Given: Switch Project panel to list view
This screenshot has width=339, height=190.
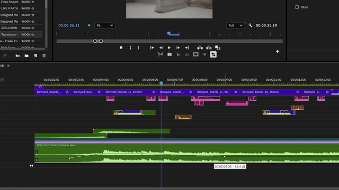Looking at the screenshot, I should [5, 56].
